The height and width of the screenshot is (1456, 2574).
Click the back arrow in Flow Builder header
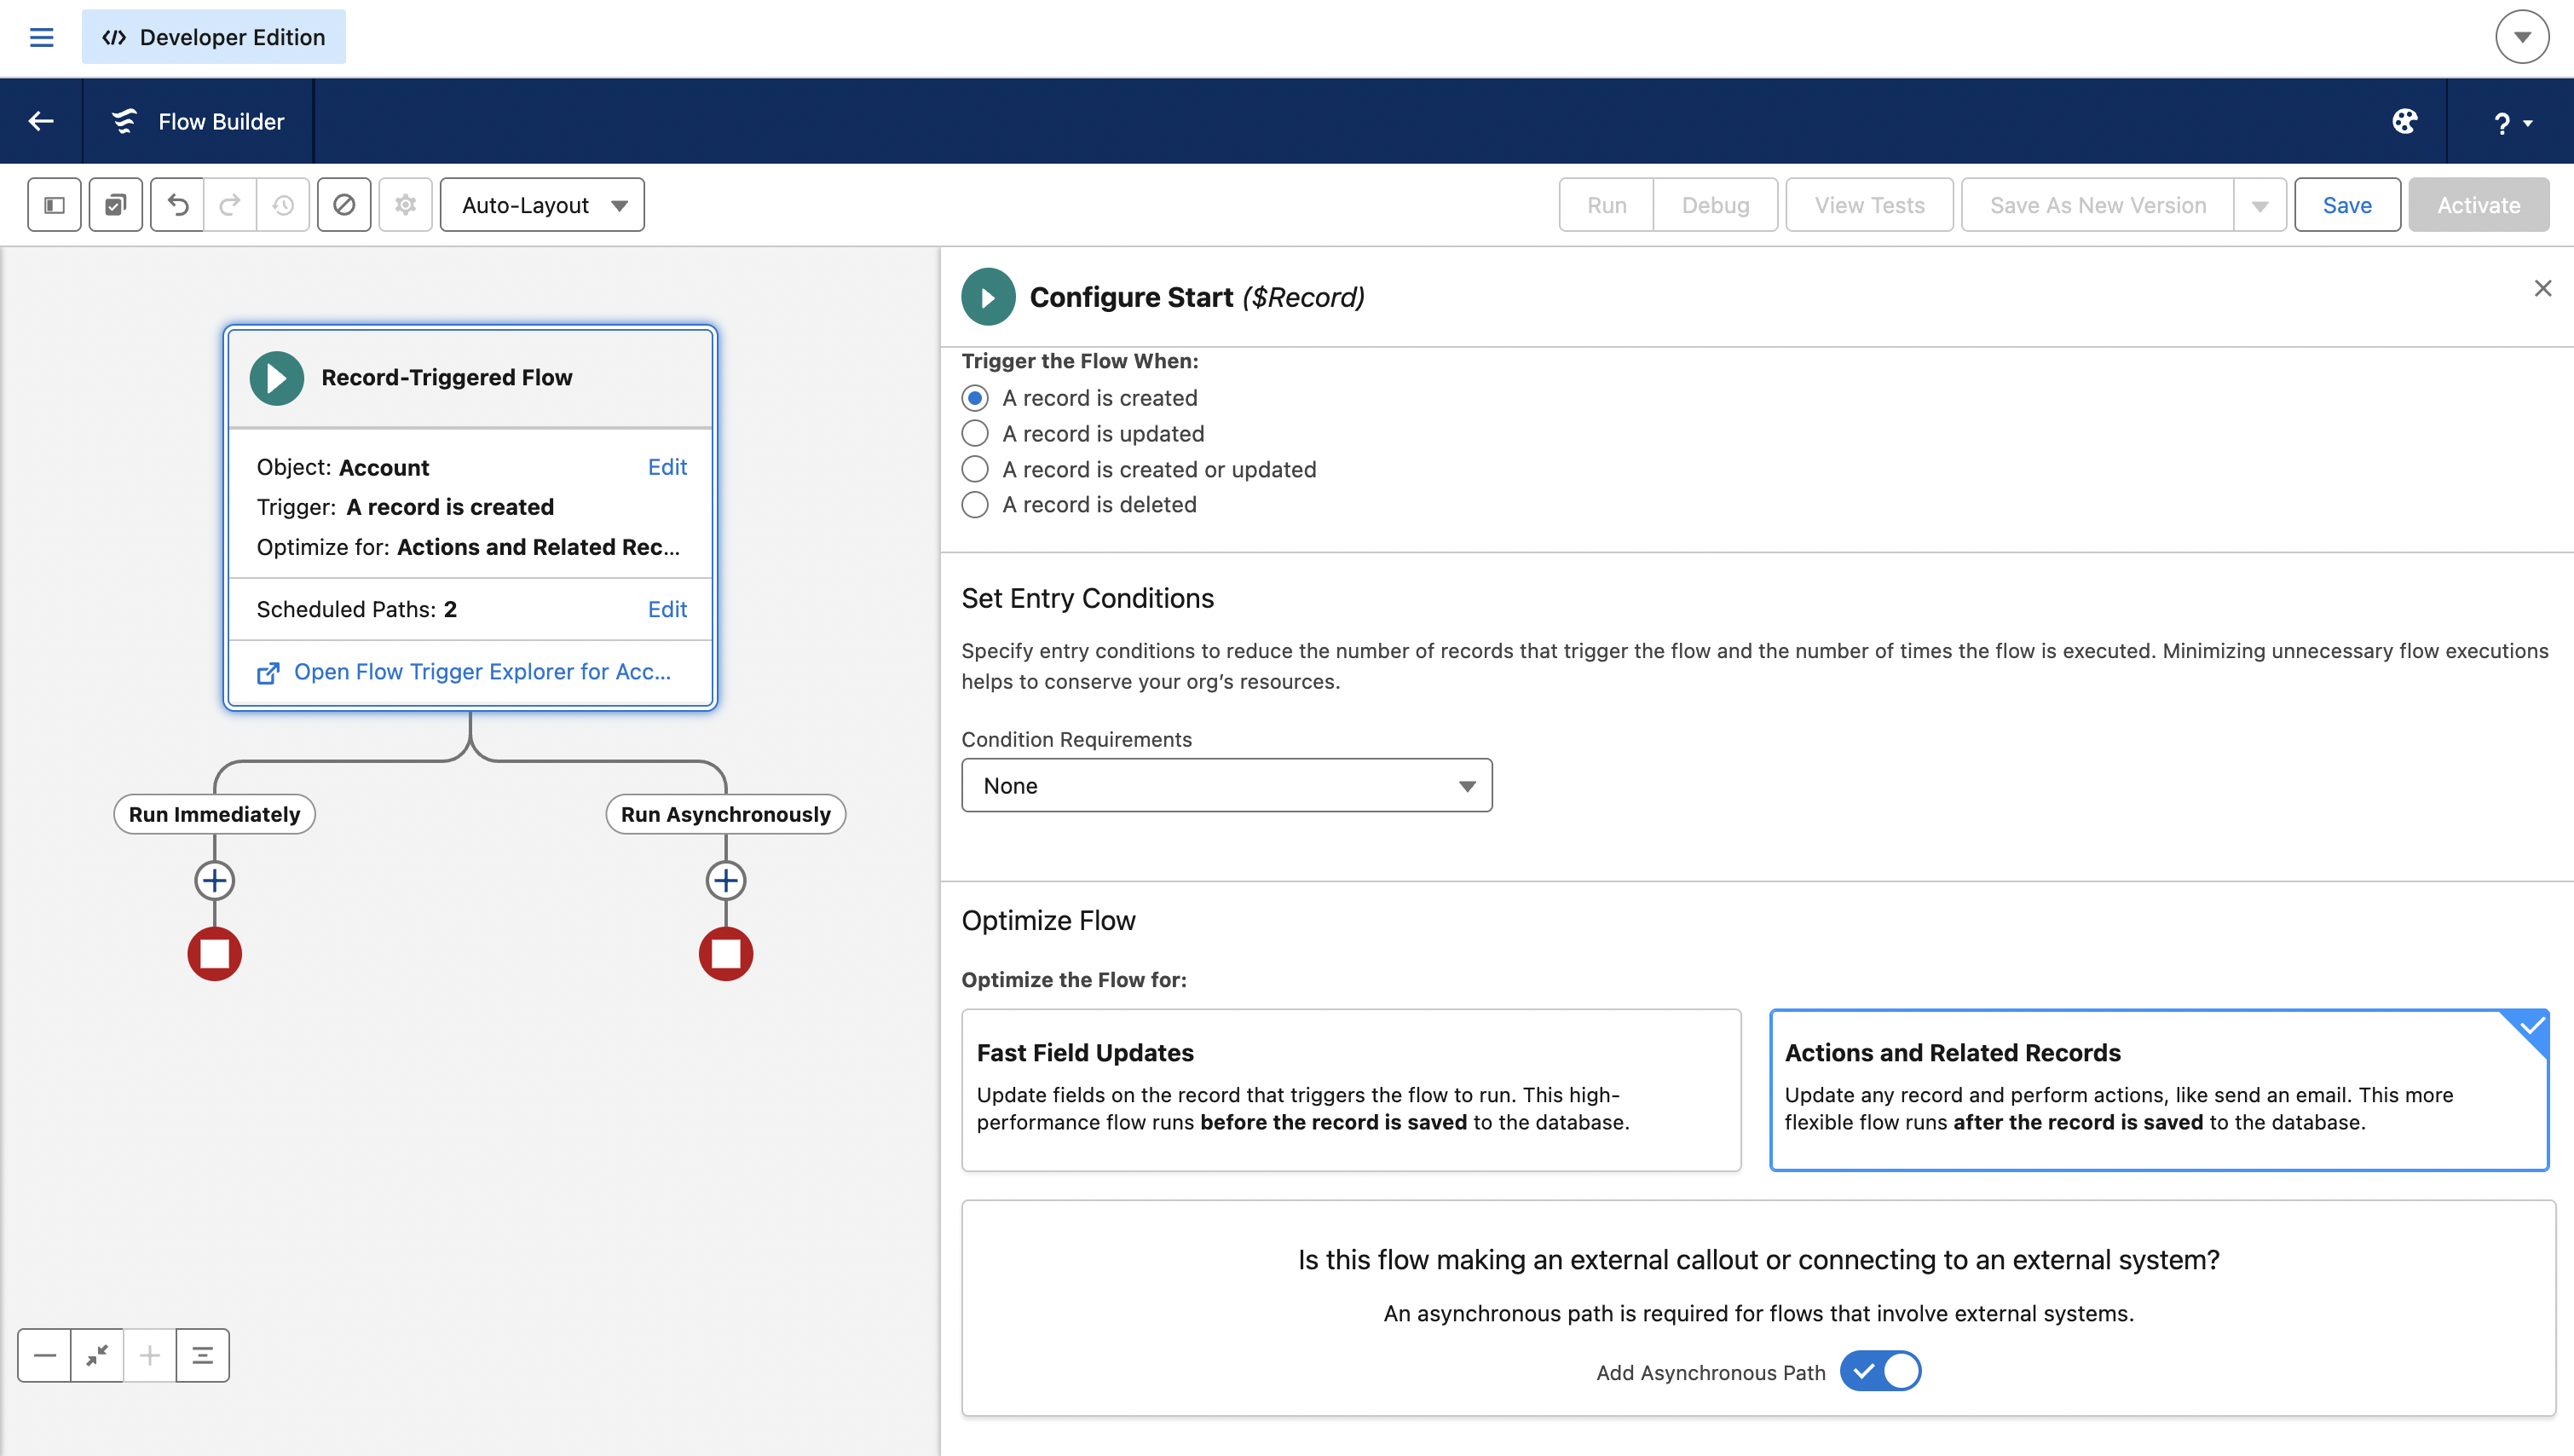pos(41,121)
